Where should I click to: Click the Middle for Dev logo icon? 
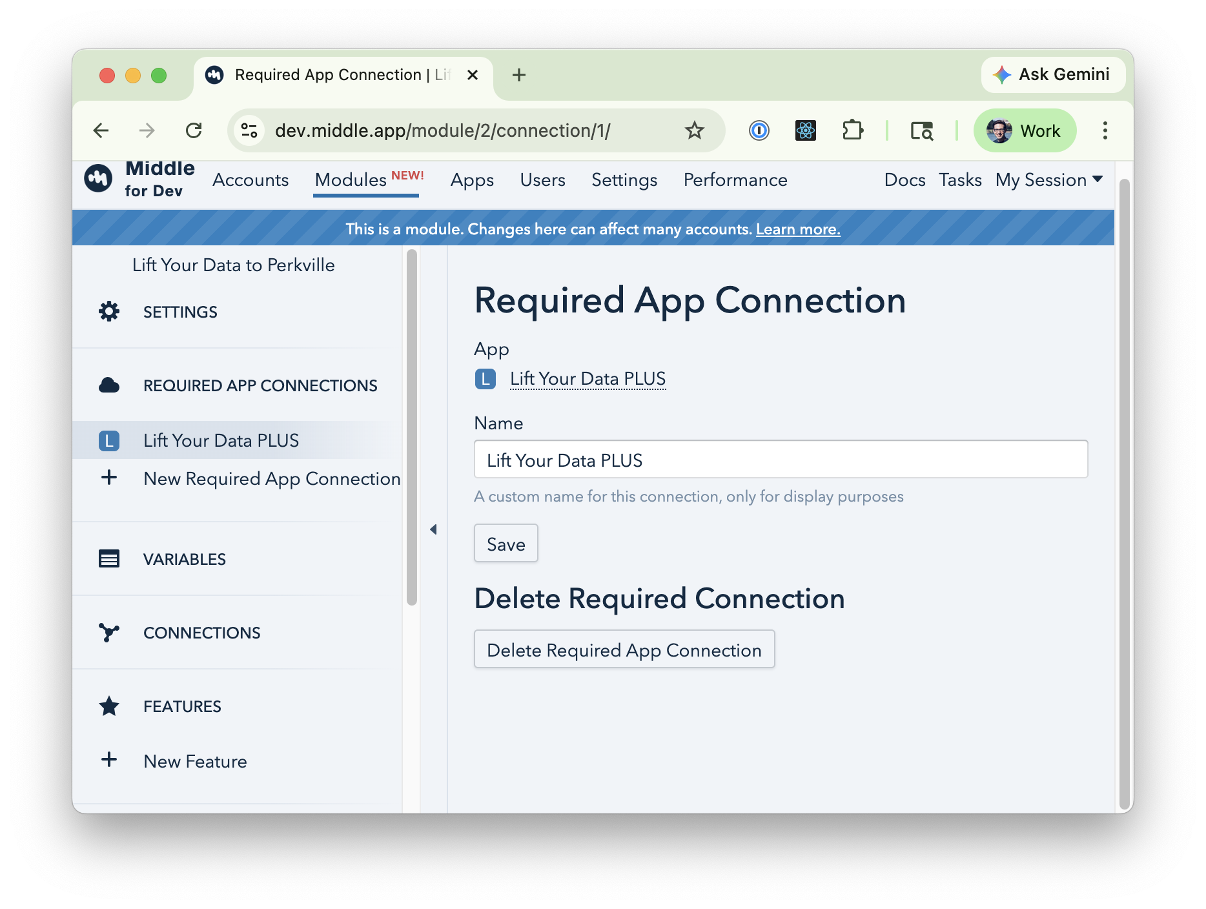[99, 179]
